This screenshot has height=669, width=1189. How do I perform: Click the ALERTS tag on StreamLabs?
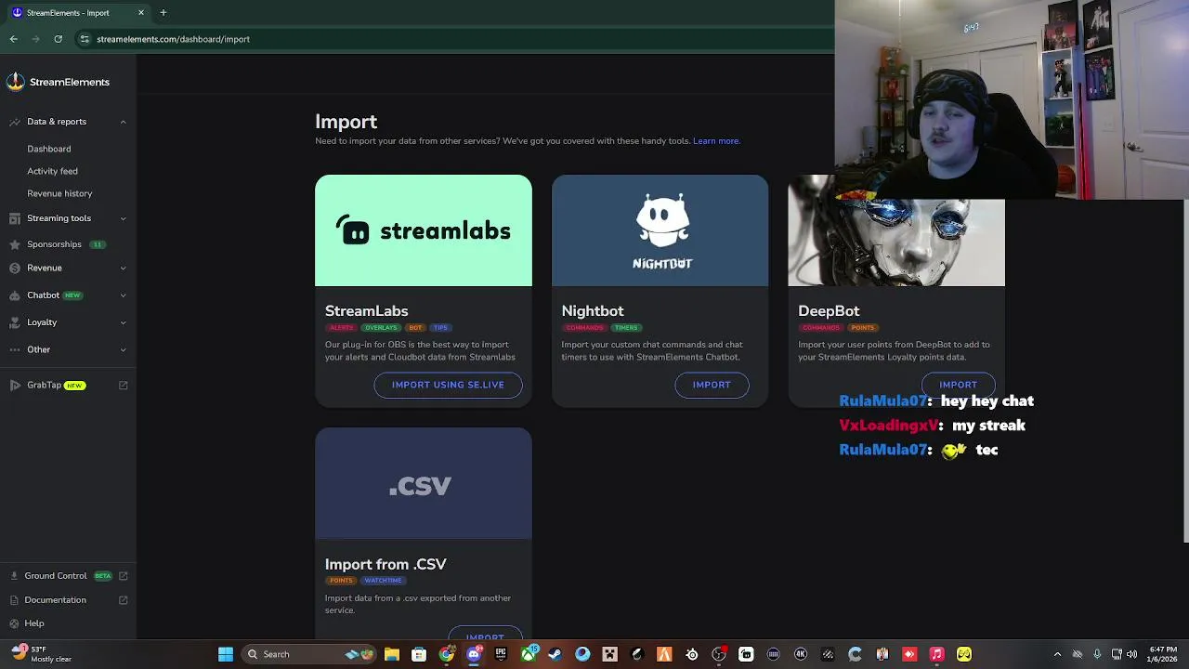pos(341,328)
